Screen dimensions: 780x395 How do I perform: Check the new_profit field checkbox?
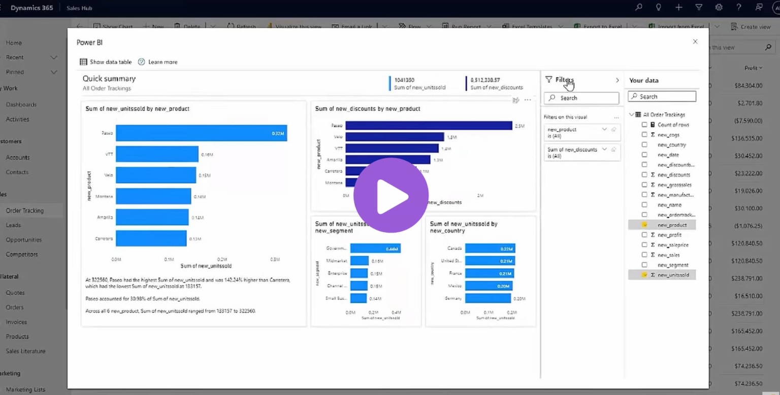pos(645,234)
